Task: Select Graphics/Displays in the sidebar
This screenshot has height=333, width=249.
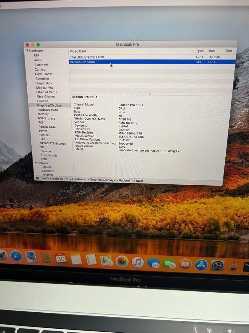Action: click(x=49, y=105)
